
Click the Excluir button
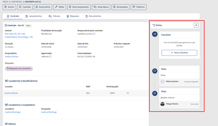(9, 7)
